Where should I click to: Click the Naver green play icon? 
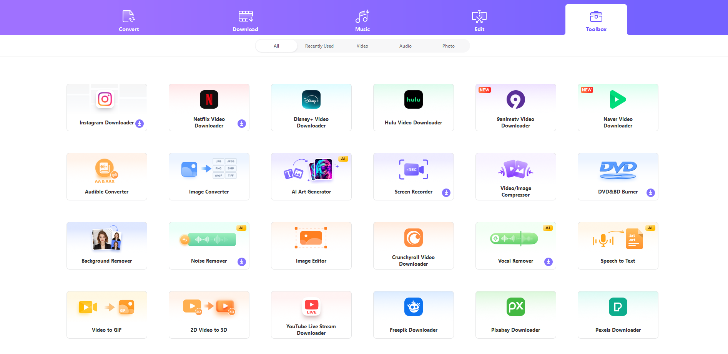[x=618, y=99]
